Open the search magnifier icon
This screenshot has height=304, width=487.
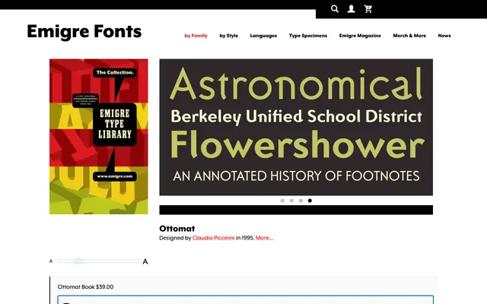335,8
